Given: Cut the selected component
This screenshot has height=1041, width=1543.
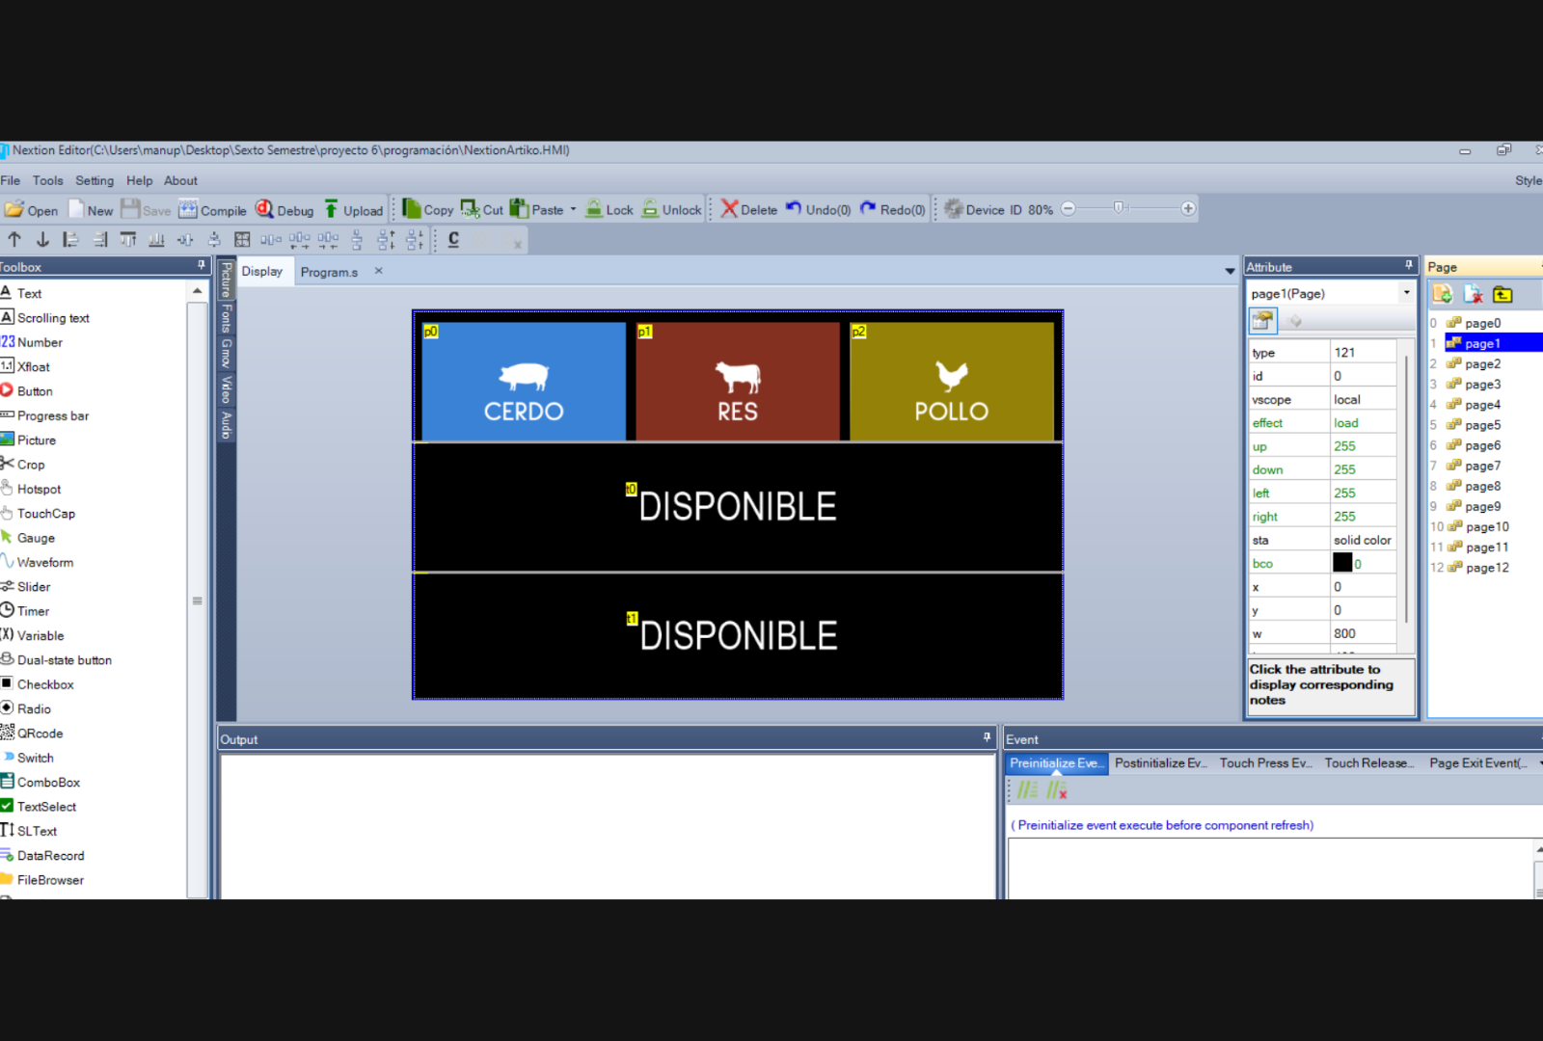Looking at the screenshot, I should [482, 209].
